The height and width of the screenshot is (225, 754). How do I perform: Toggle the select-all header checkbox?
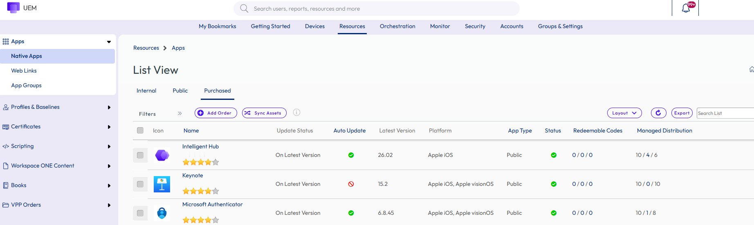click(x=140, y=130)
